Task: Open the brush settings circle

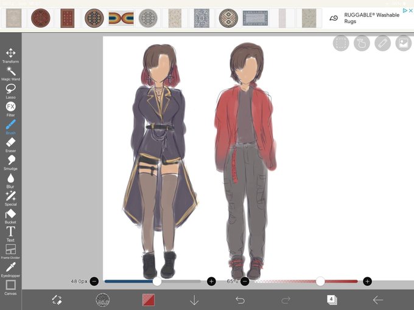Action: 102,300
